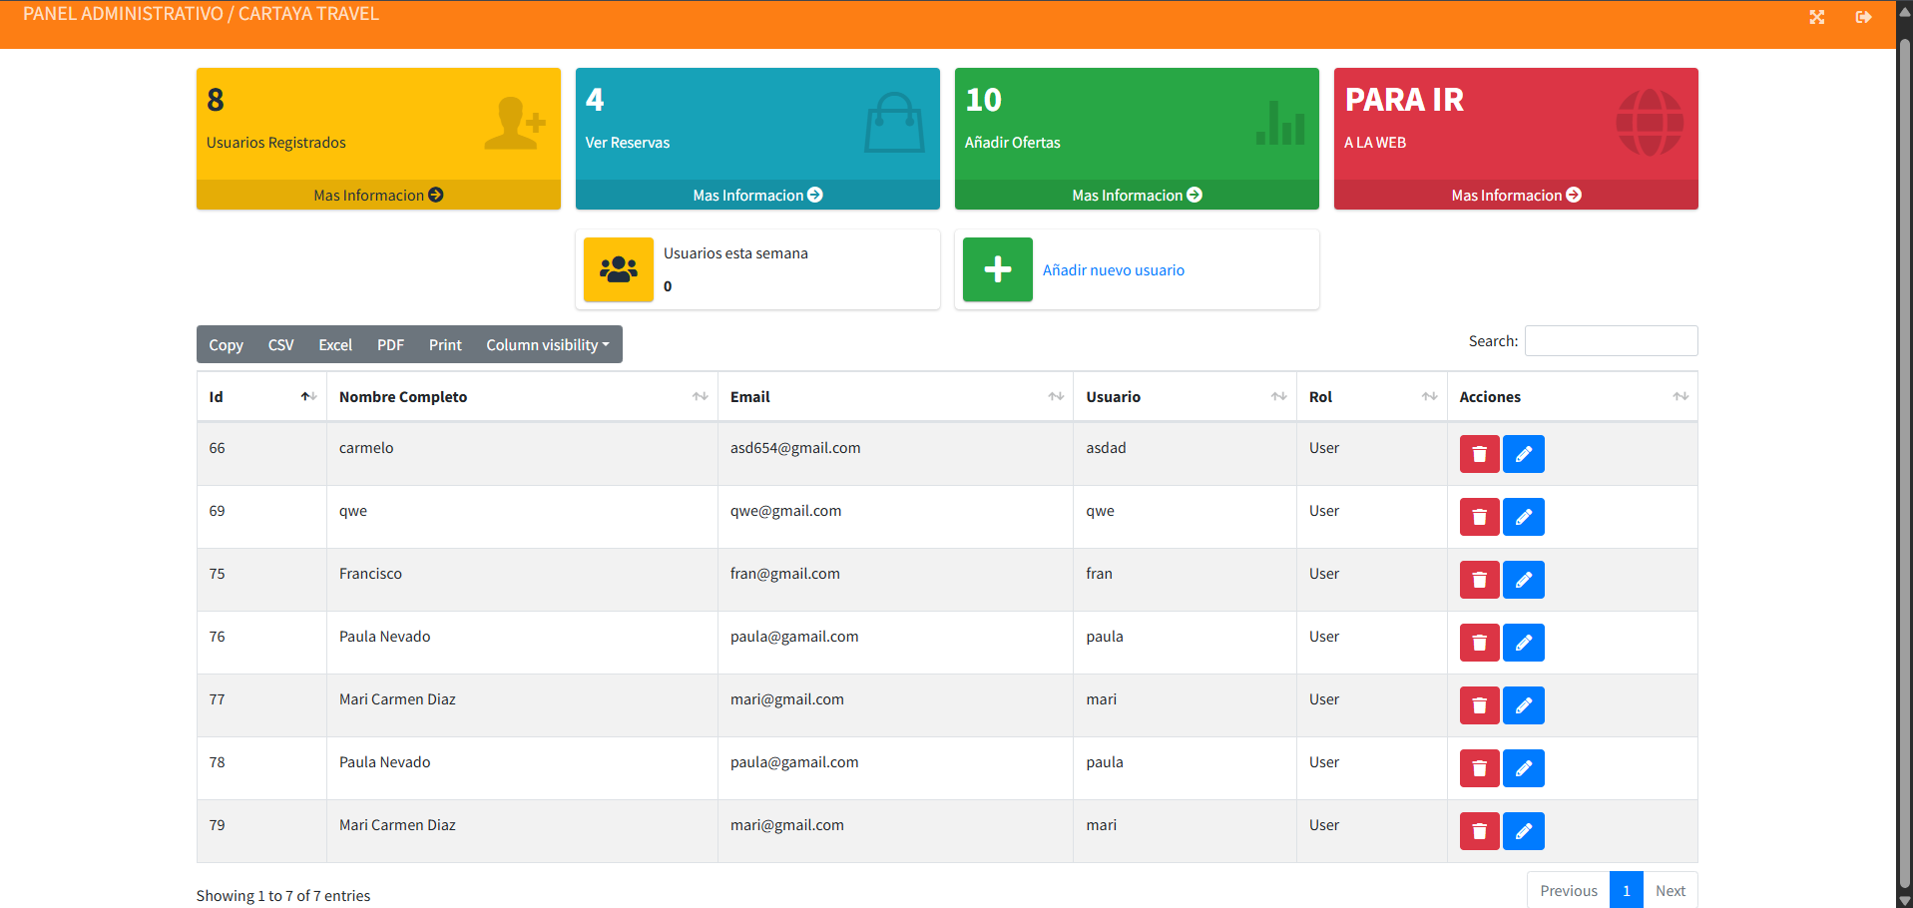
Task: Toggle fullscreen mode icon in header
Action: click(1816, 17)
